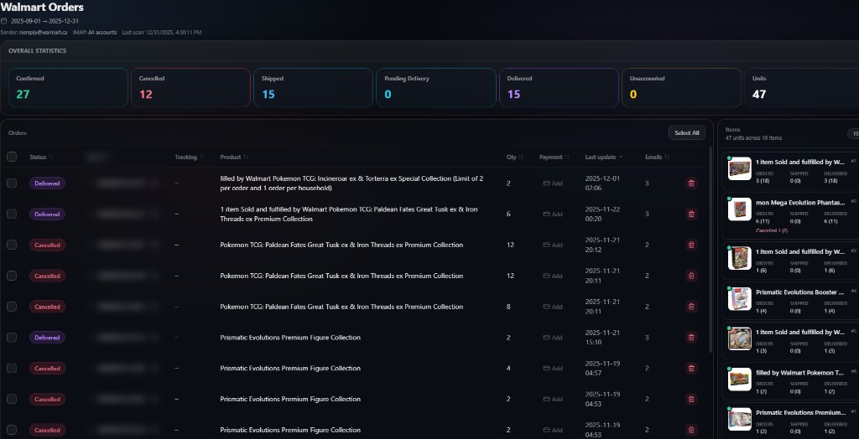859x439 pixels.
Task: Delete the delivered Prismatic Evolutions Figure order
Action: click(x=691, y=338)
